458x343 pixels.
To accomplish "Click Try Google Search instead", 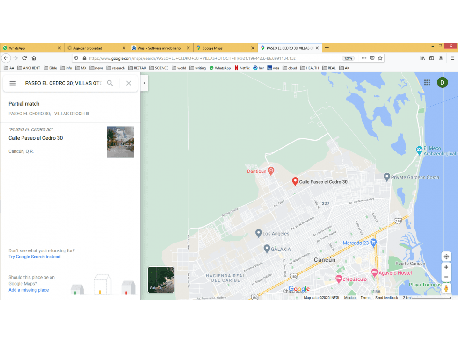I will point(35,257).
